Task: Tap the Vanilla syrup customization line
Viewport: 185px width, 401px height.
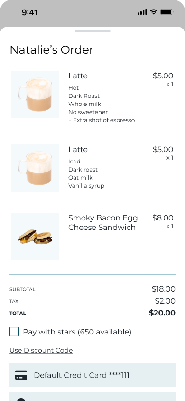Action: click(x=86, y=186)
